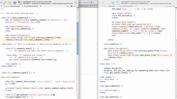Click the 'main ends' comment in index.php

(x=109, y=79)
